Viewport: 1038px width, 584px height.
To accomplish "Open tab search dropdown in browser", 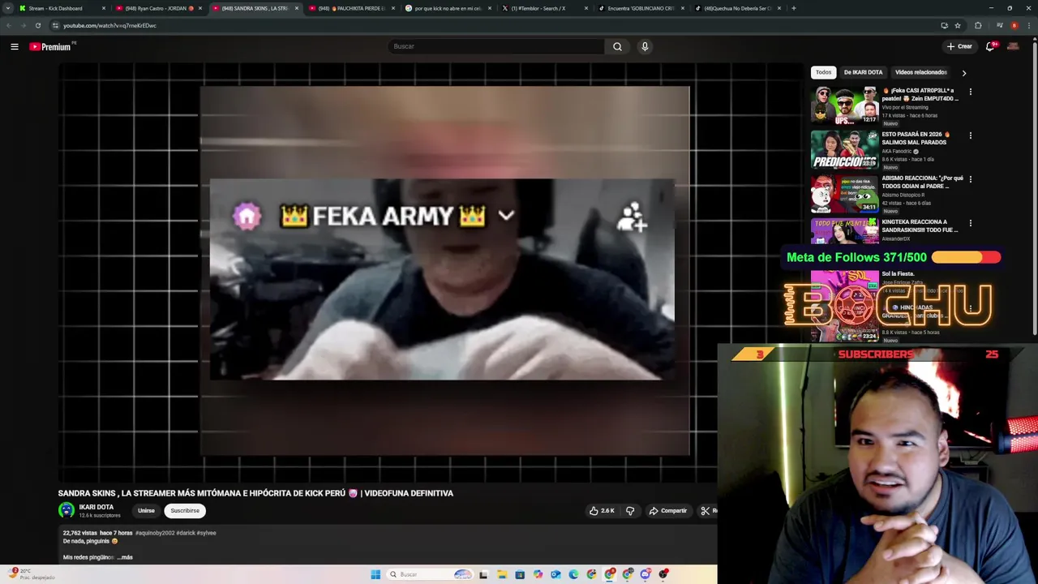I will tap(9, 8).
